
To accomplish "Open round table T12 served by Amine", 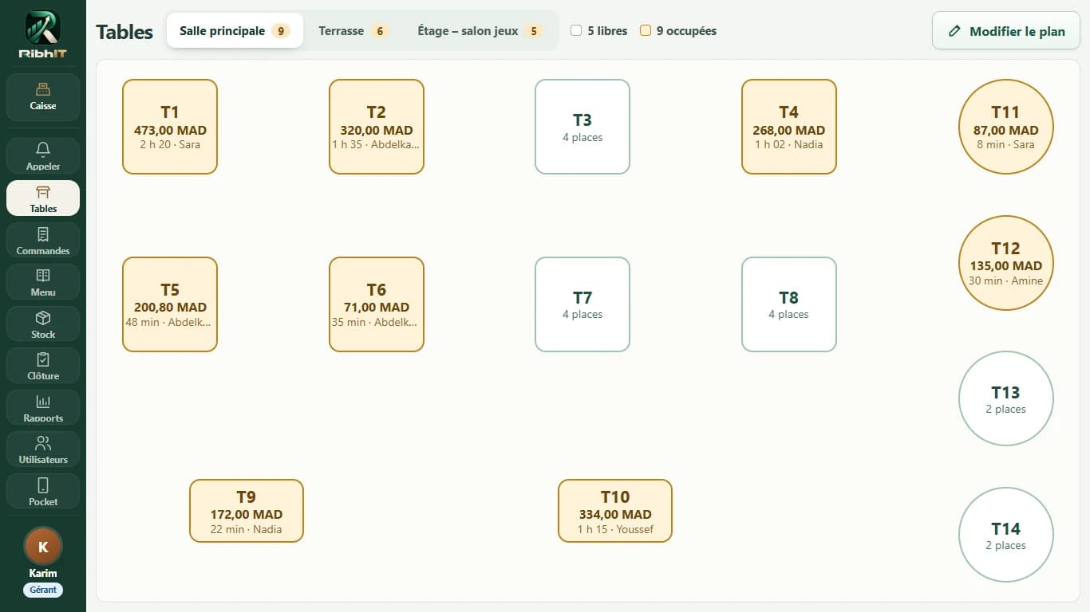I will click(x=1006, y=263).
